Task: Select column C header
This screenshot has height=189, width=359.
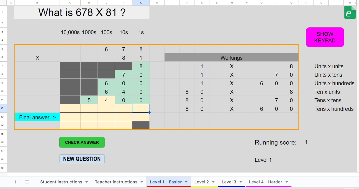Action: [70, 3]
